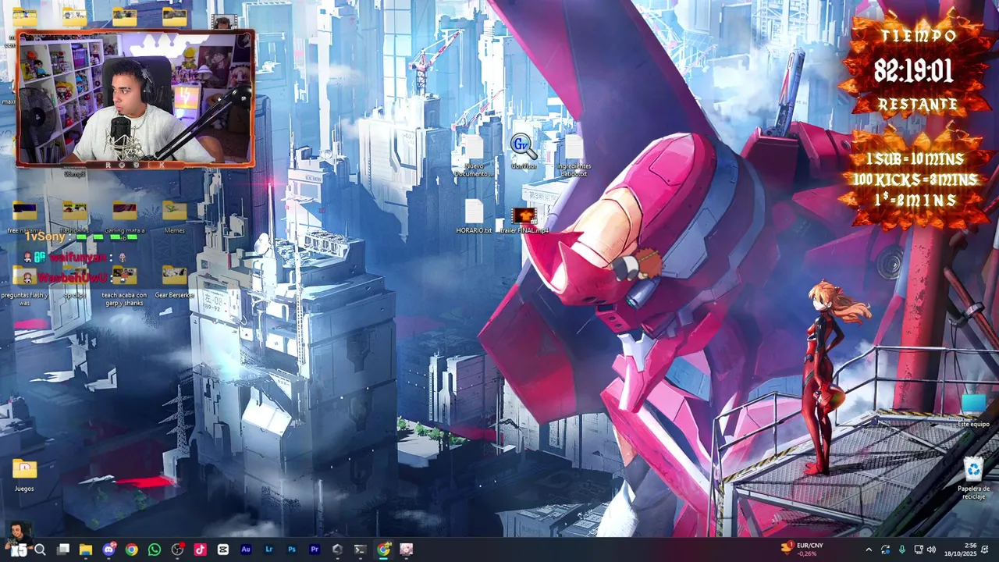The height and width of the screenshot is (562, 999).
Task: Launch Adobe Audition from the taskbar
Action: (246, 550)
